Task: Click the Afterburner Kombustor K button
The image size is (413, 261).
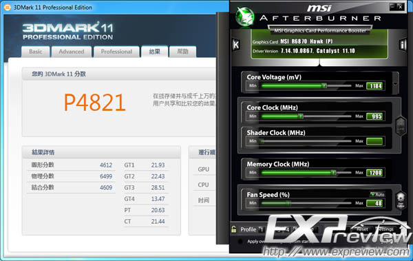Action: (236, 45)
